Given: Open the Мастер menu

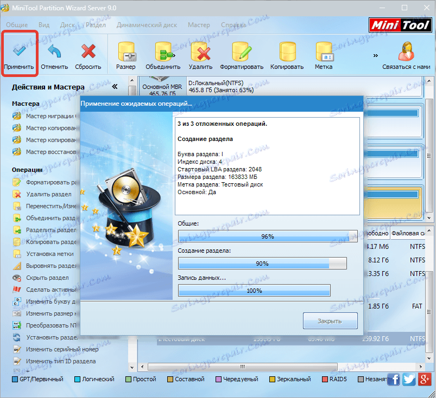Looking at the screenshot, I should (199, 25).
